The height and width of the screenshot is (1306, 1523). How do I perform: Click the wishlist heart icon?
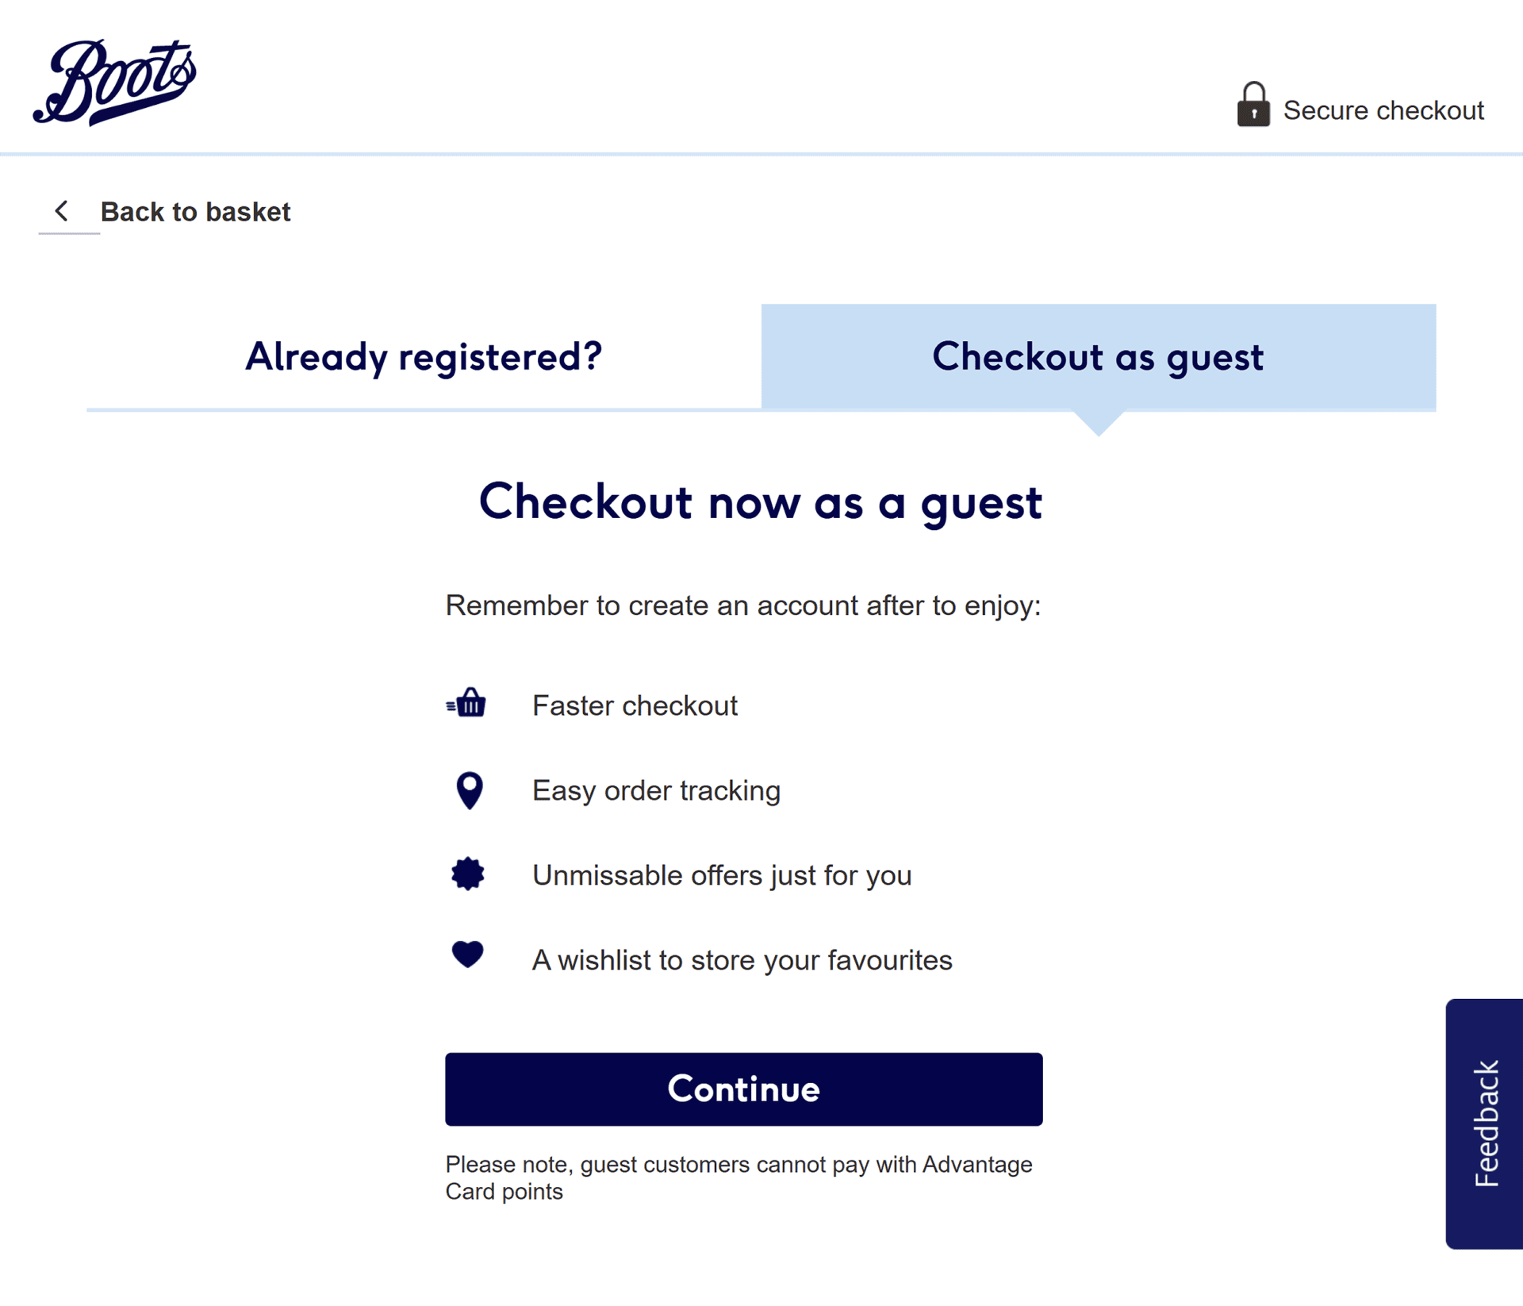point(467,955)
